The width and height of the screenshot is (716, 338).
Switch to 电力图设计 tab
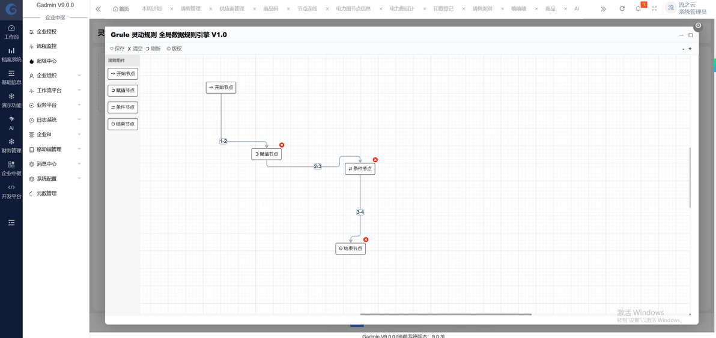[x=402, y=8]
